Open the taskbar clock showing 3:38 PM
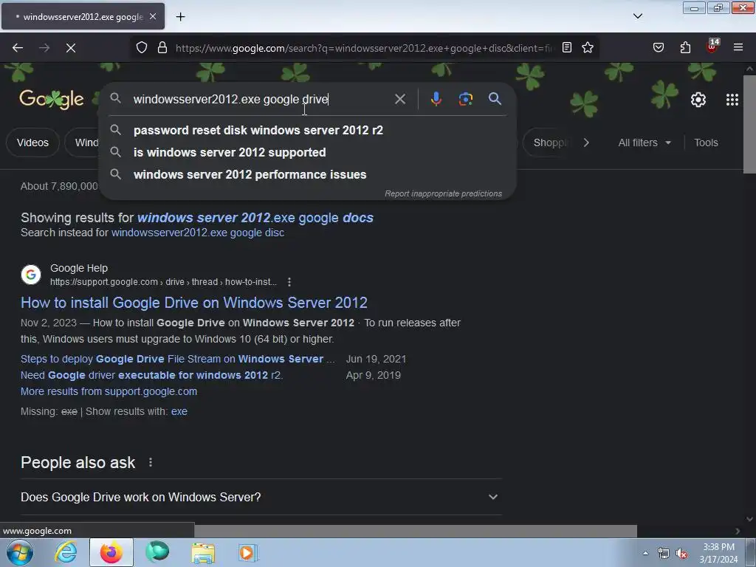Viewport: 756px width, 567px height. point(718,553)
